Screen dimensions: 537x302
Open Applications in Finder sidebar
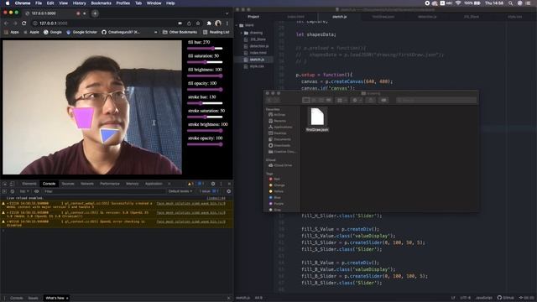pos(280,127)
